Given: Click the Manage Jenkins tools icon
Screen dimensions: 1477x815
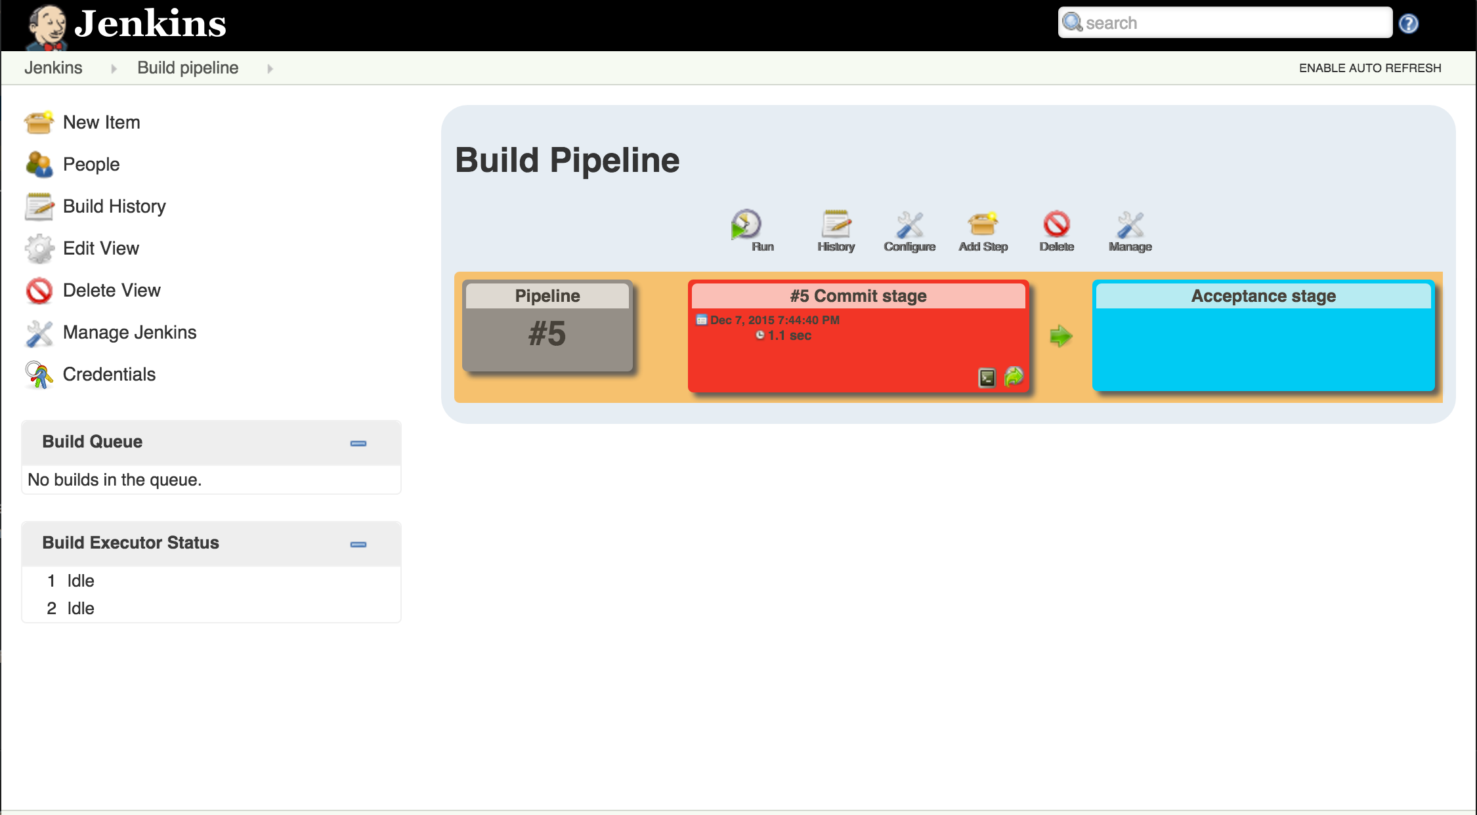Looking at the screenshot, I should coord(39,333).
